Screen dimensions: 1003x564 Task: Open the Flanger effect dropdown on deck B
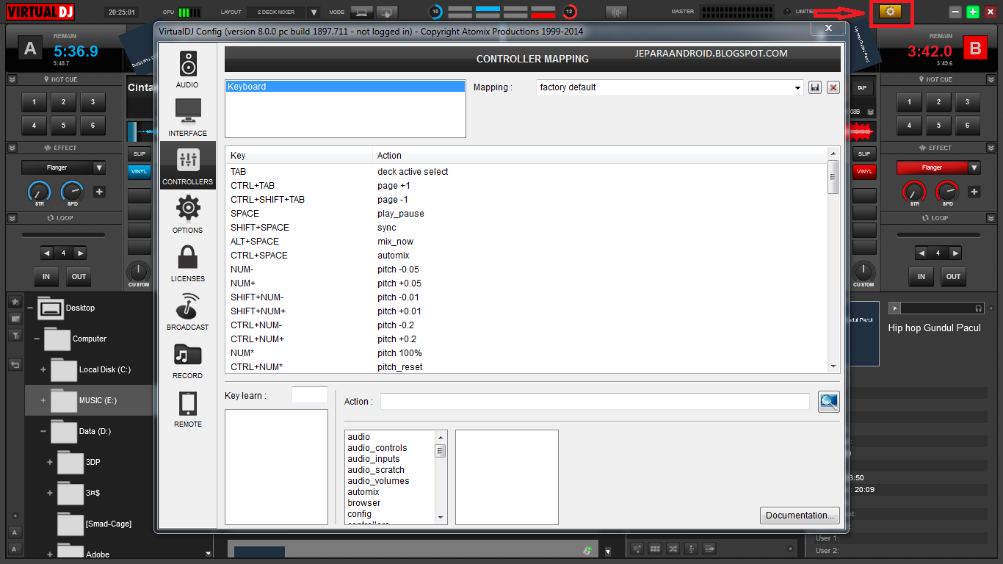point(974,167)
